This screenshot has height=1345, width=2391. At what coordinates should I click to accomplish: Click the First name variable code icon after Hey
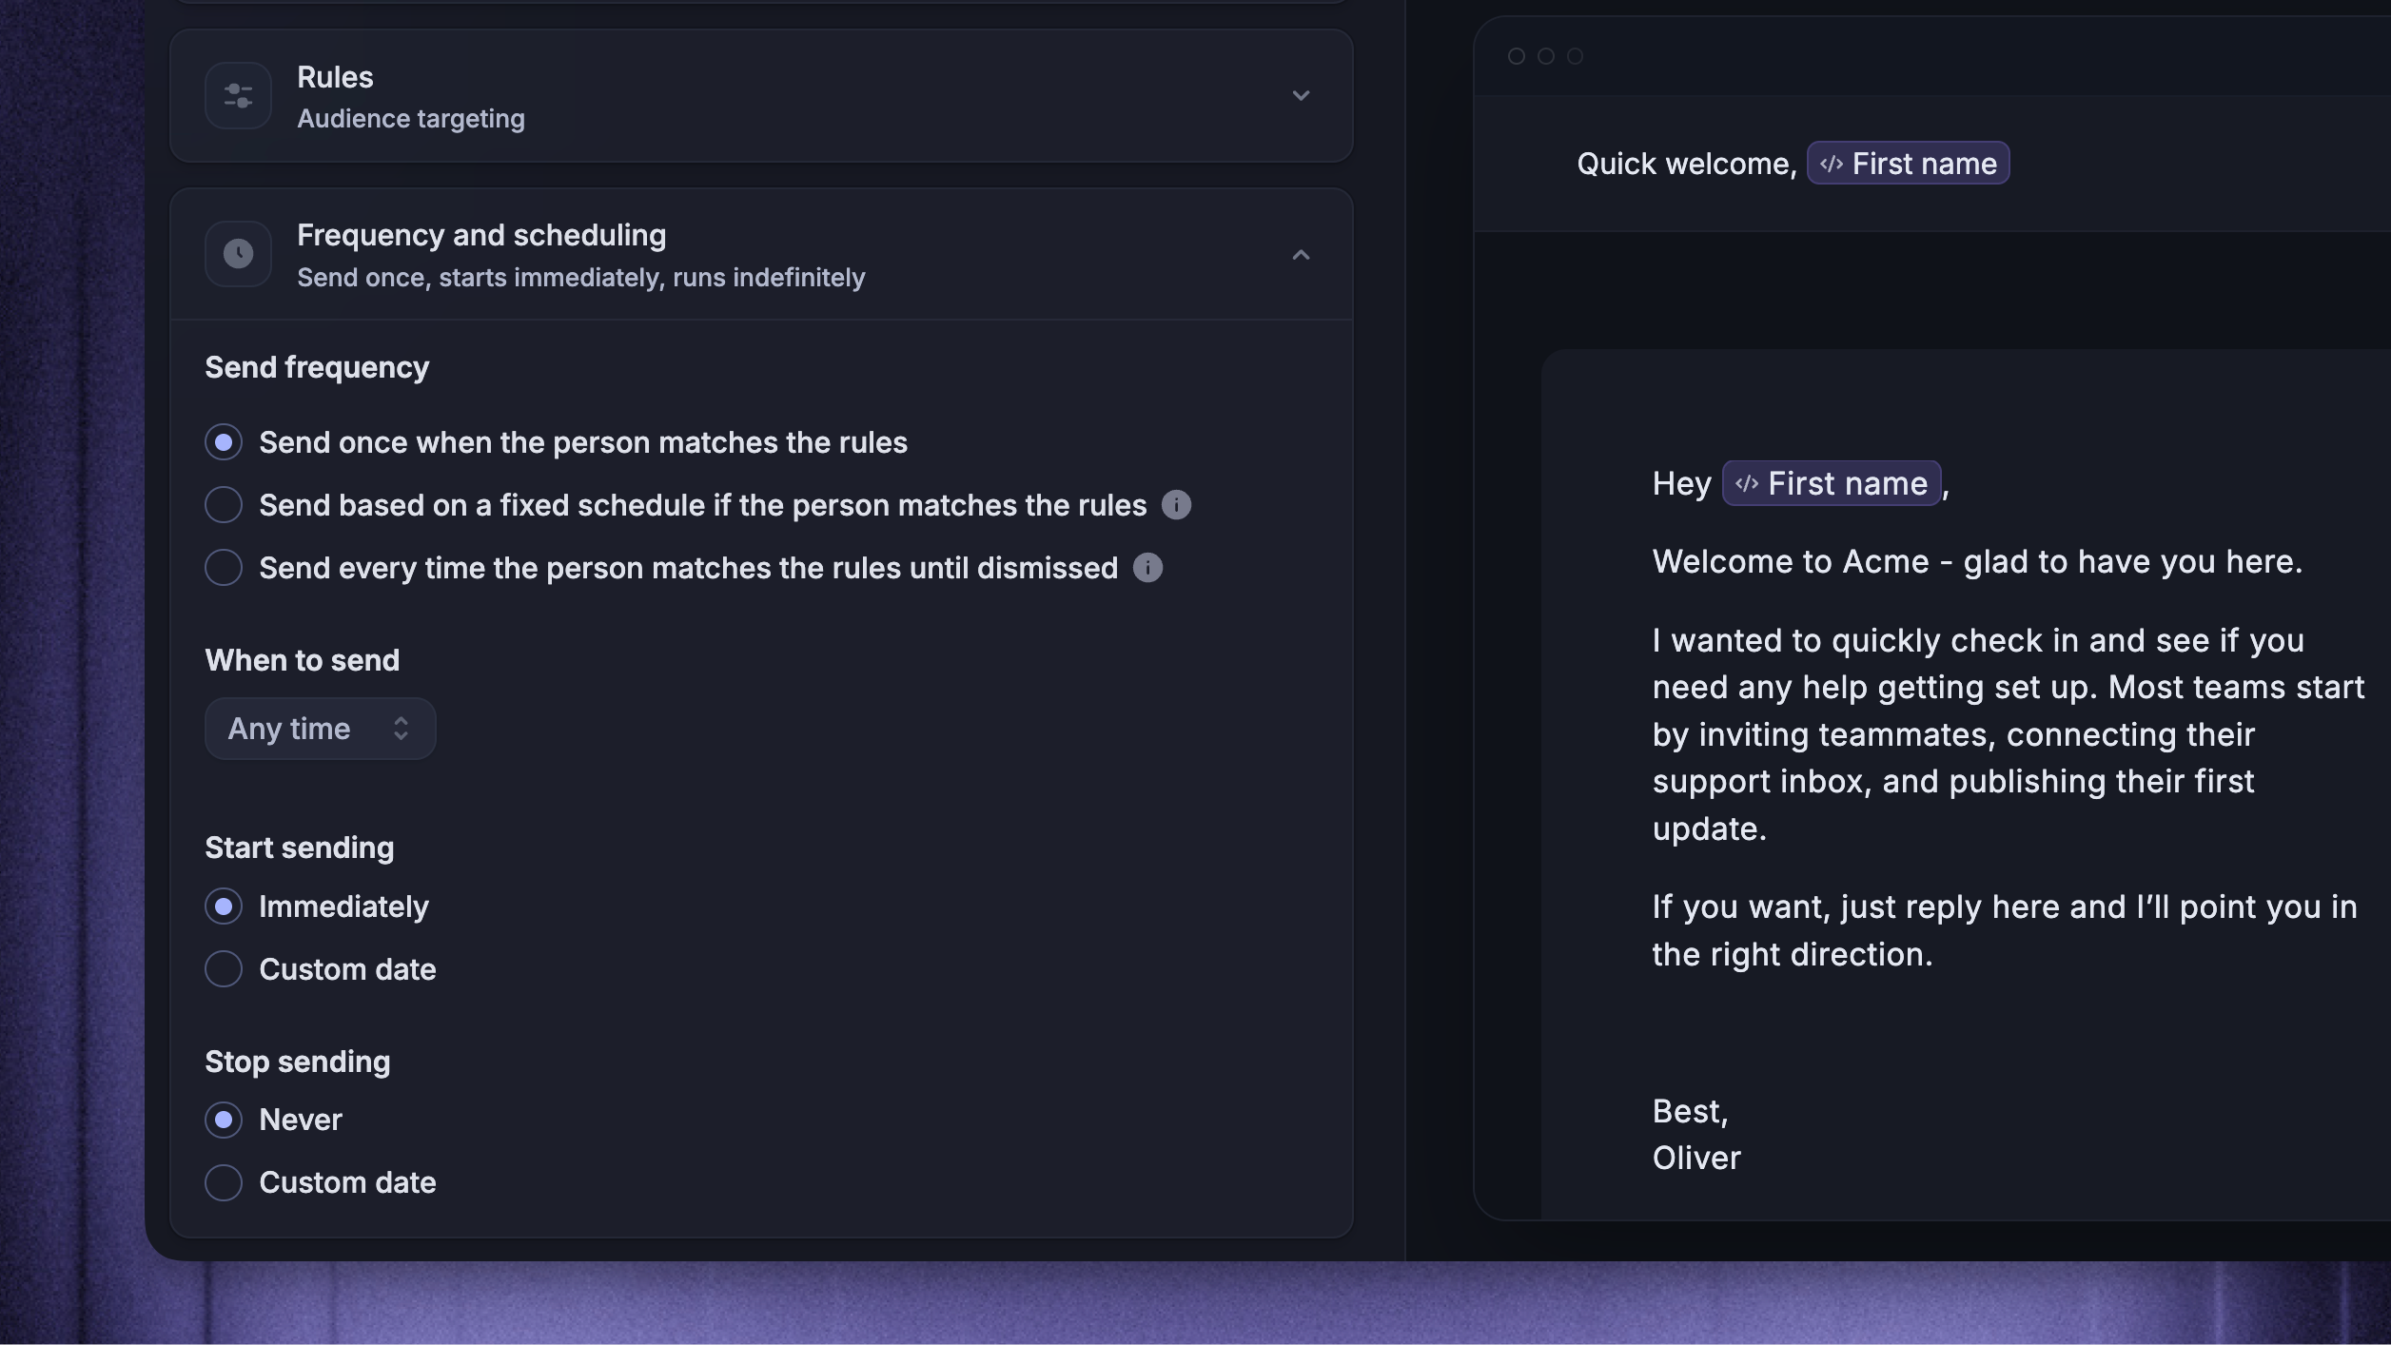[1747, 483]
